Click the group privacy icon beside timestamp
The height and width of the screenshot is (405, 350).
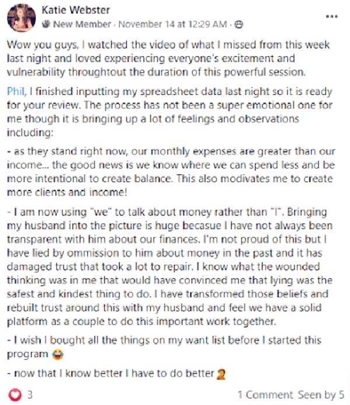[239, 24]
